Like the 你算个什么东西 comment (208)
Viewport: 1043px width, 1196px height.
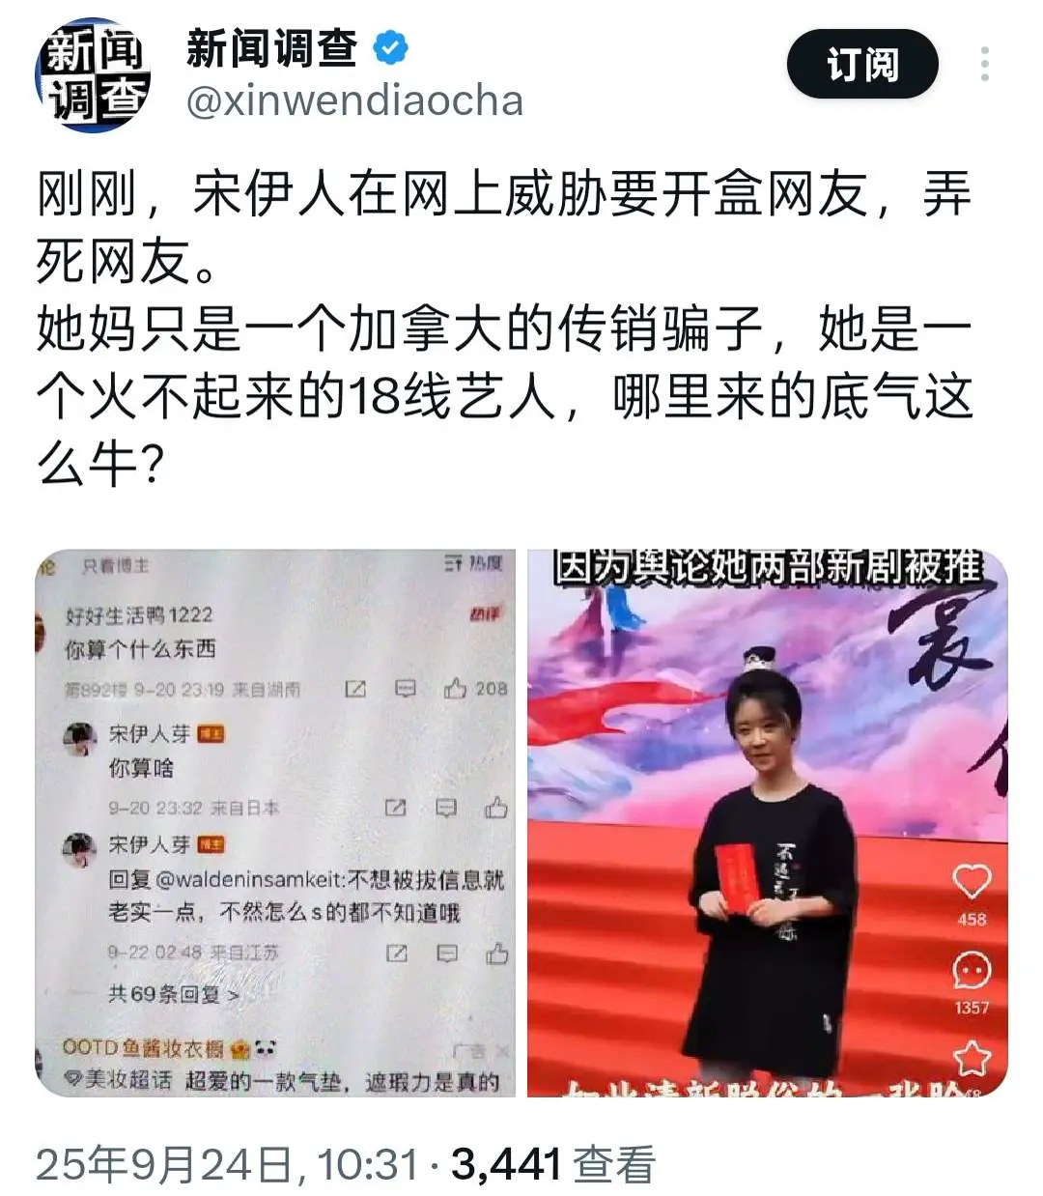pos(475,689)
